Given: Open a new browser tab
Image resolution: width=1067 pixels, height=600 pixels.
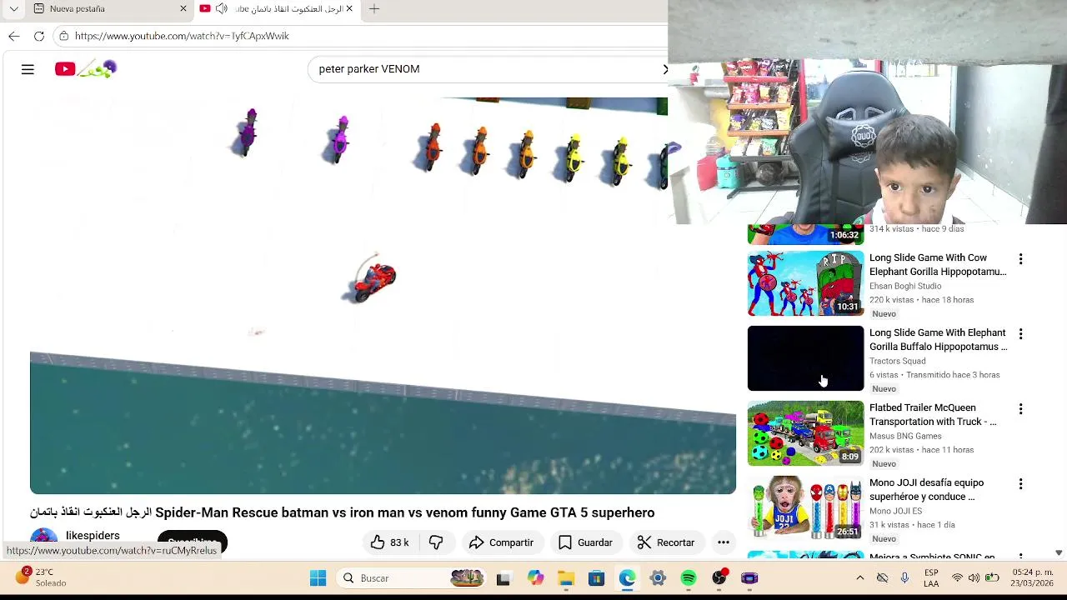Looking at the screenshot, I should click(x=374, y=8).
